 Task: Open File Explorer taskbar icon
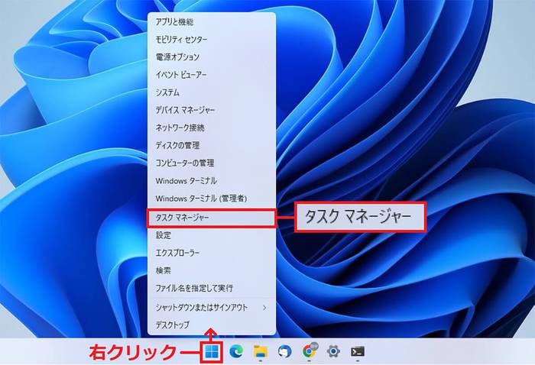click(x=261, y=351)
